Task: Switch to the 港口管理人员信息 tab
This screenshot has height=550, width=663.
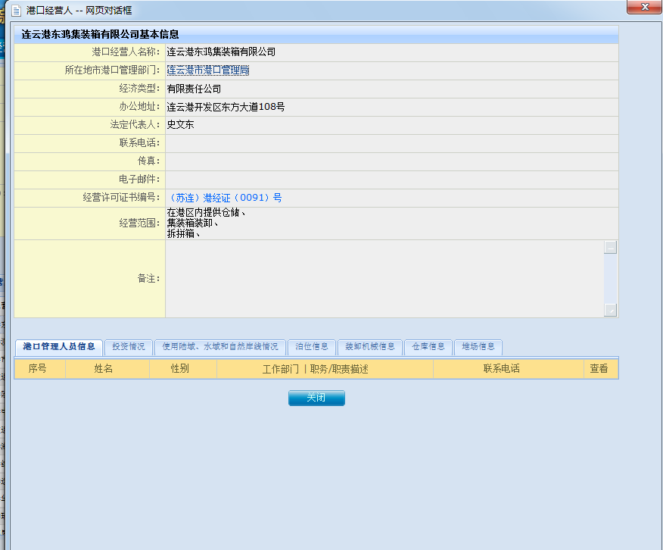Action: click(58, 347)
